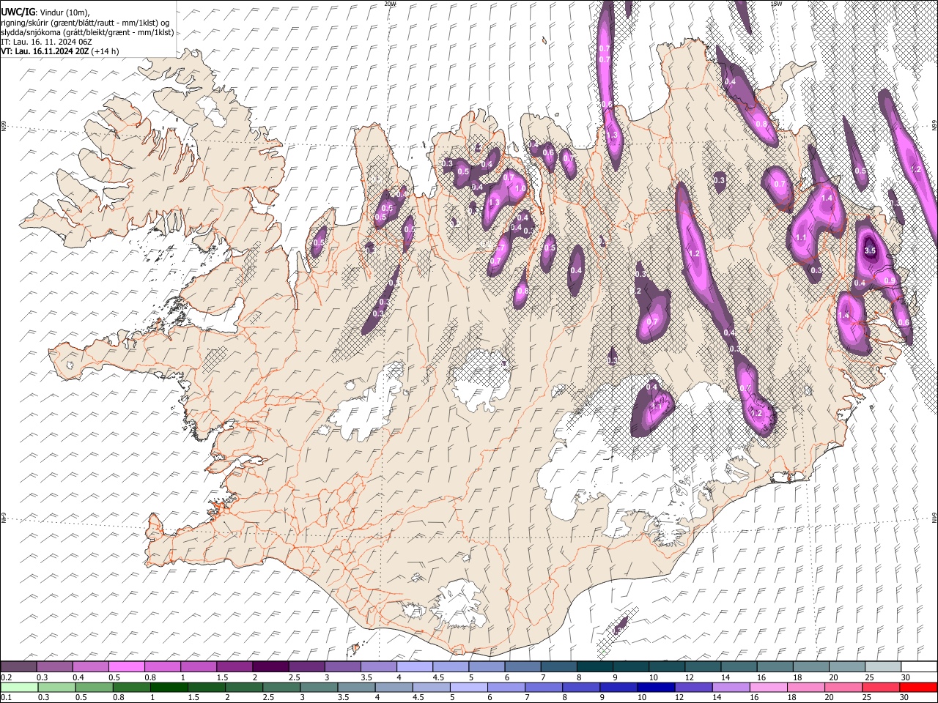Pick the white 30 swatch in upper legend row
Viewport: 938px width, 703px height.
(920, 666)
